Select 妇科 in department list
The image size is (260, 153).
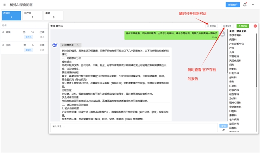(232, 65)
